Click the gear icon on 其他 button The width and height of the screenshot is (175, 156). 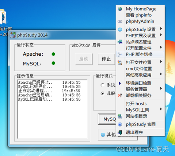click(x=103, y=135)
